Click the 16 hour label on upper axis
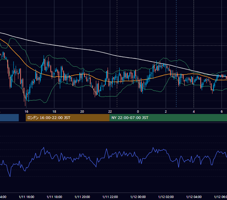Viewport: 227px width, 200px height. tap(26, 112)
